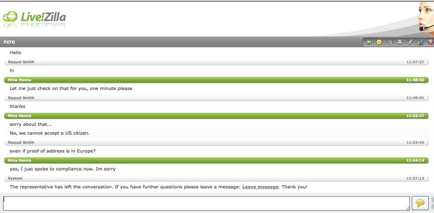Print the chat transcript
The height and width of the screenshot is (213, 434).
click(400, 42)
